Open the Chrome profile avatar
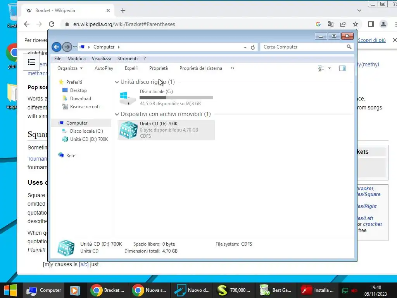Image resolution: width=397 pixels, height=298 pixels. click(383, 24)
